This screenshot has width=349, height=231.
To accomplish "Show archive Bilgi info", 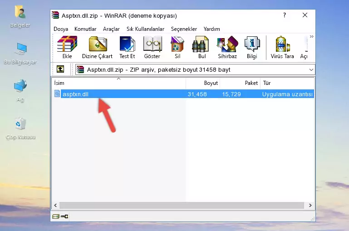I will [x=252, y=47].
